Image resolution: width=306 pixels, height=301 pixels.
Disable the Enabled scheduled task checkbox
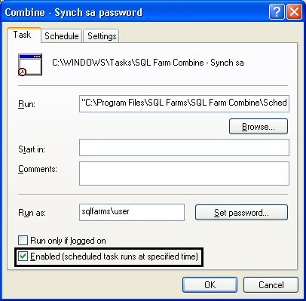coord(23,256)
